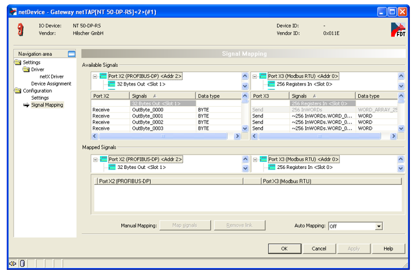
Task: Click the Apply button
Action: [354, 248]
